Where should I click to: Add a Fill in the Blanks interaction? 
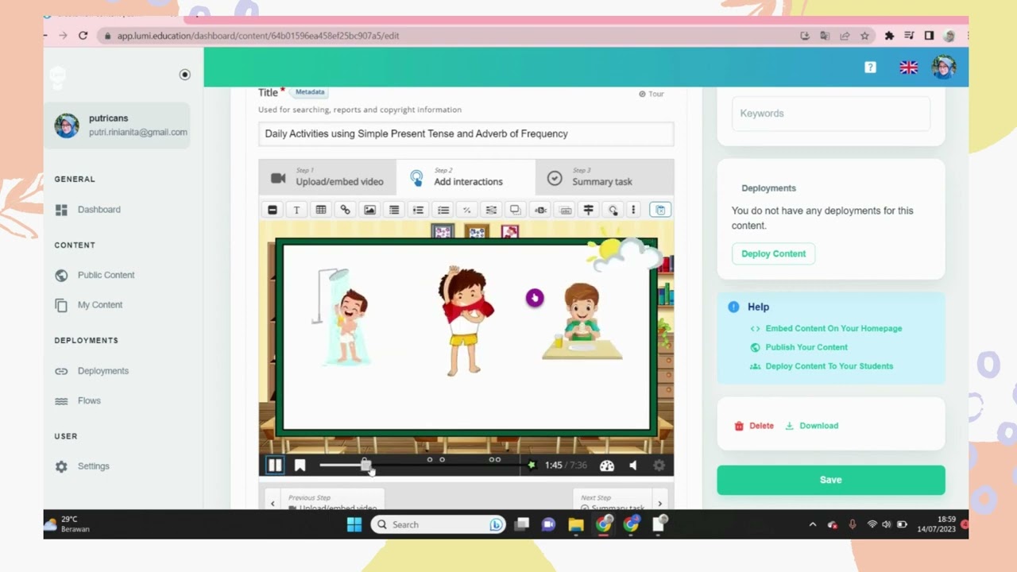(x=491, y=210)
